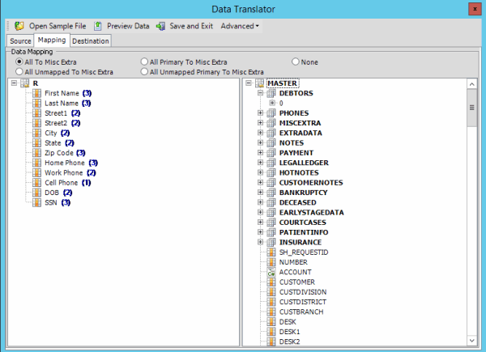486x352 pixels.
Task: Click the Open Sample File folder icon
Action: (19, 26)
